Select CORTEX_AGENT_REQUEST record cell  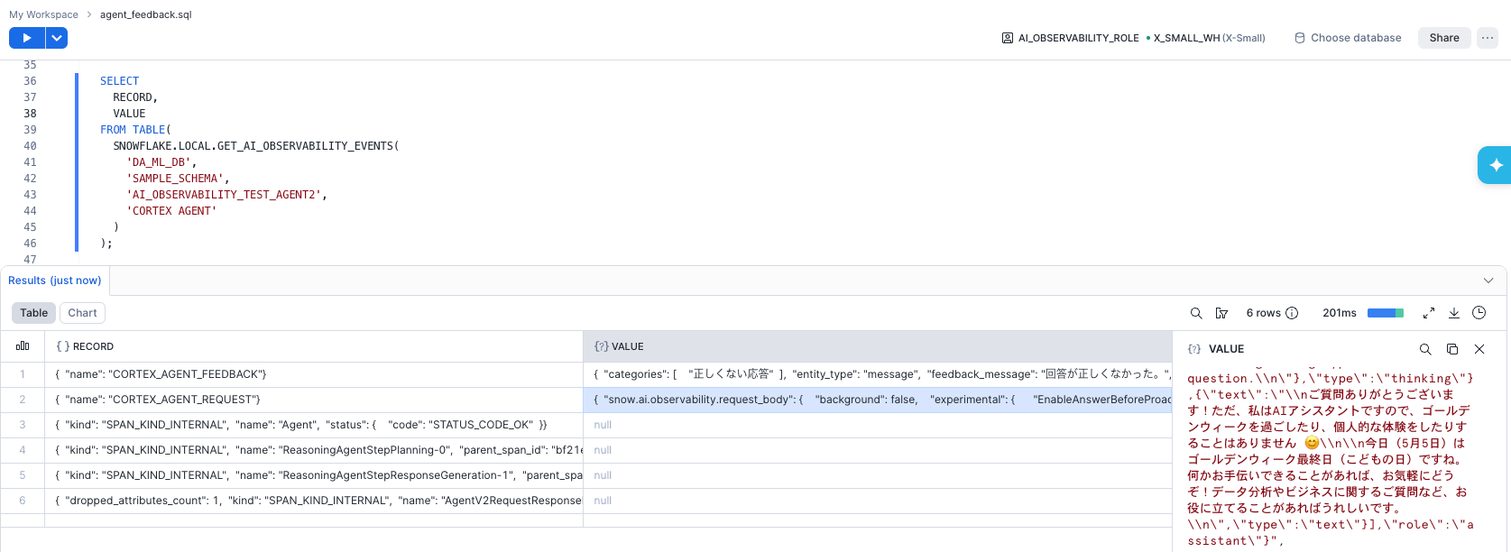[x=314, y=400]
